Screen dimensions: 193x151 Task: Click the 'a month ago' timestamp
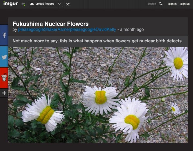132,30
